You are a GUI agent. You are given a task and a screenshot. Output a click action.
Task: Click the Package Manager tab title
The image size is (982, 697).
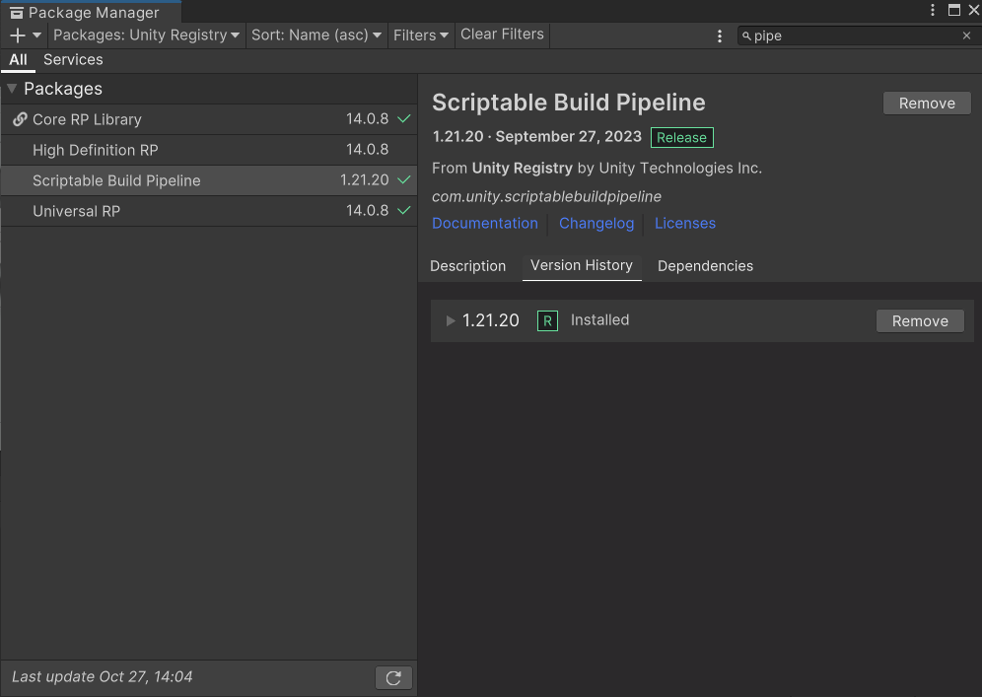tap(94, 13)
